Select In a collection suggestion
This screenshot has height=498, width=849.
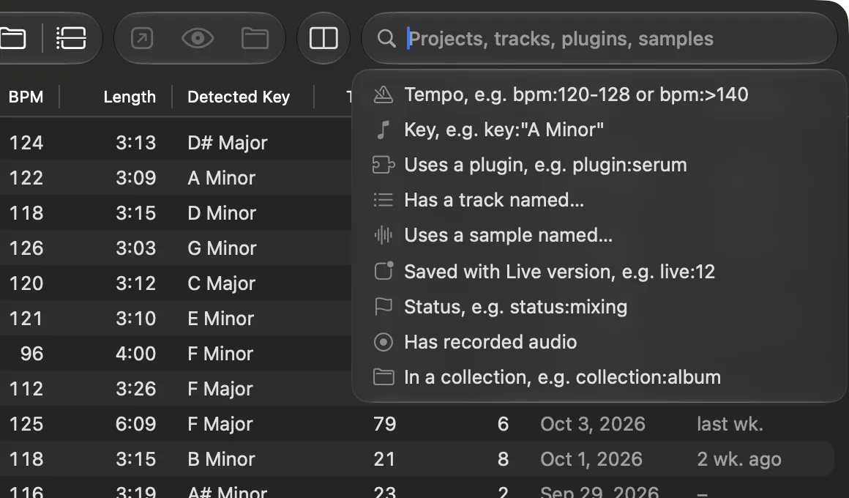599,377
